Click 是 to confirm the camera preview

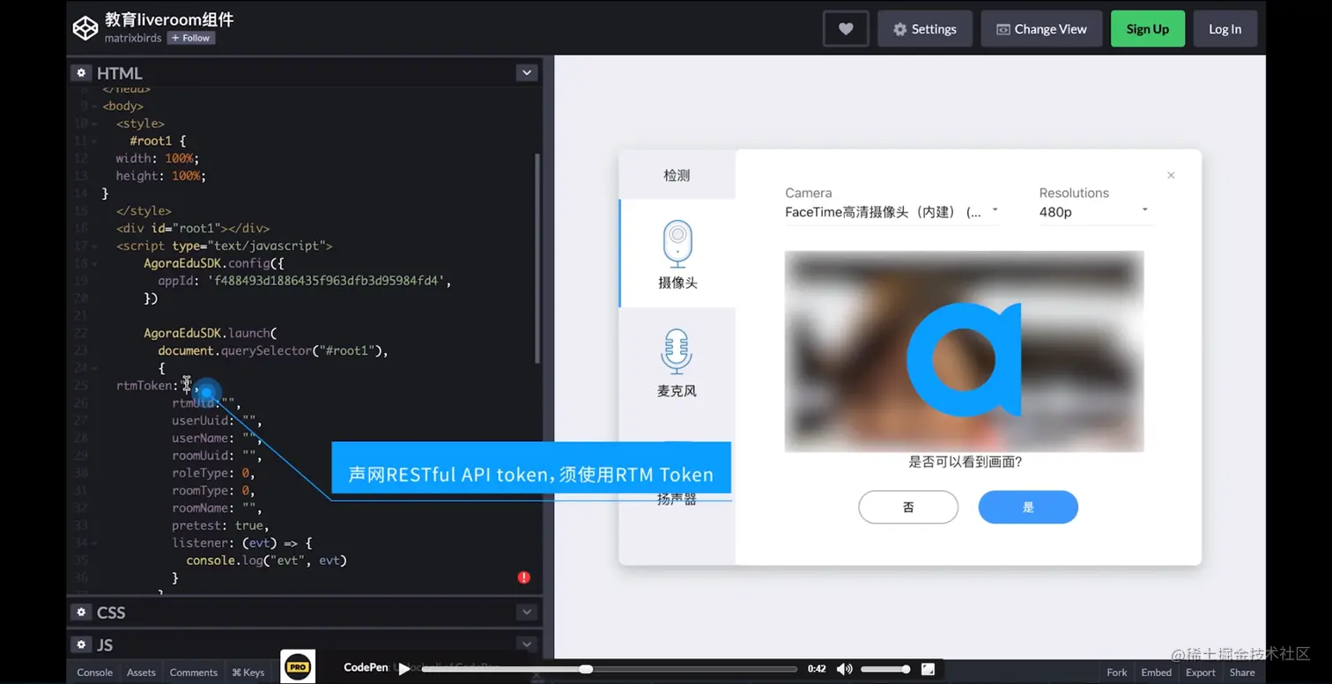(x=1027, y=507)
